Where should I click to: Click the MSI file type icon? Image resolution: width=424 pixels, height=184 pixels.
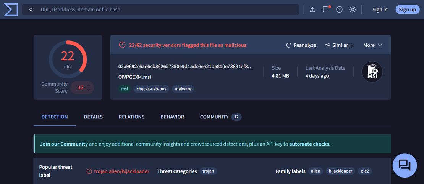[x=372, y=72]
